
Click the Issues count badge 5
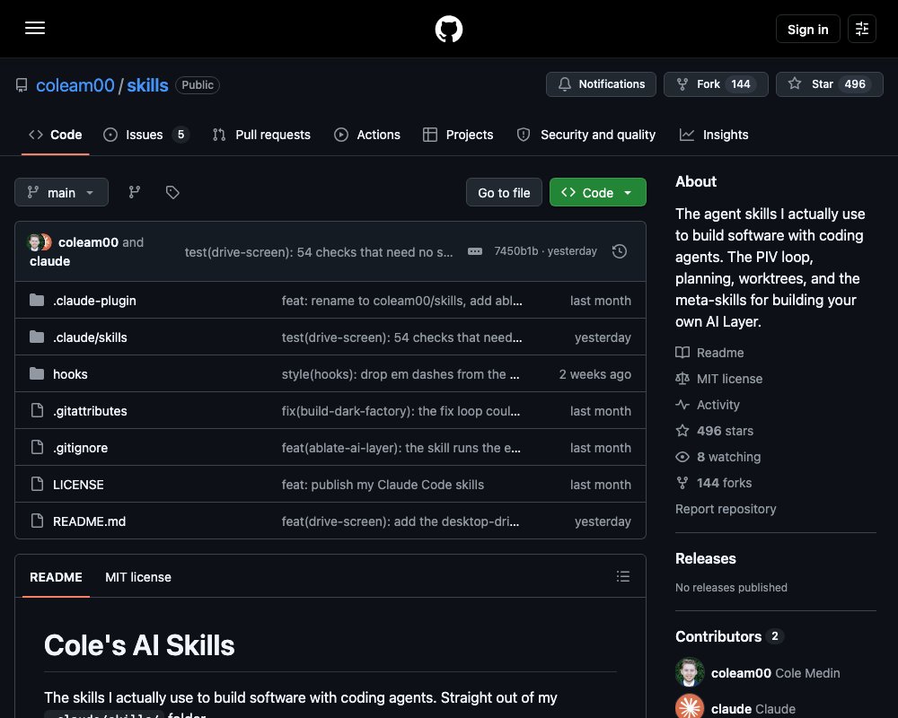(180, 135)
